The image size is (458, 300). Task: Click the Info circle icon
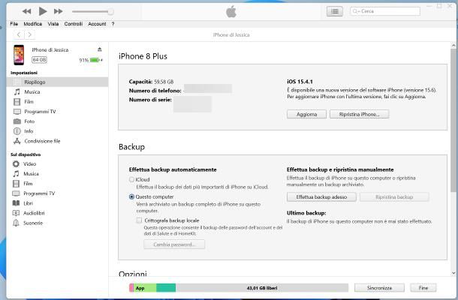coord(17,131)
